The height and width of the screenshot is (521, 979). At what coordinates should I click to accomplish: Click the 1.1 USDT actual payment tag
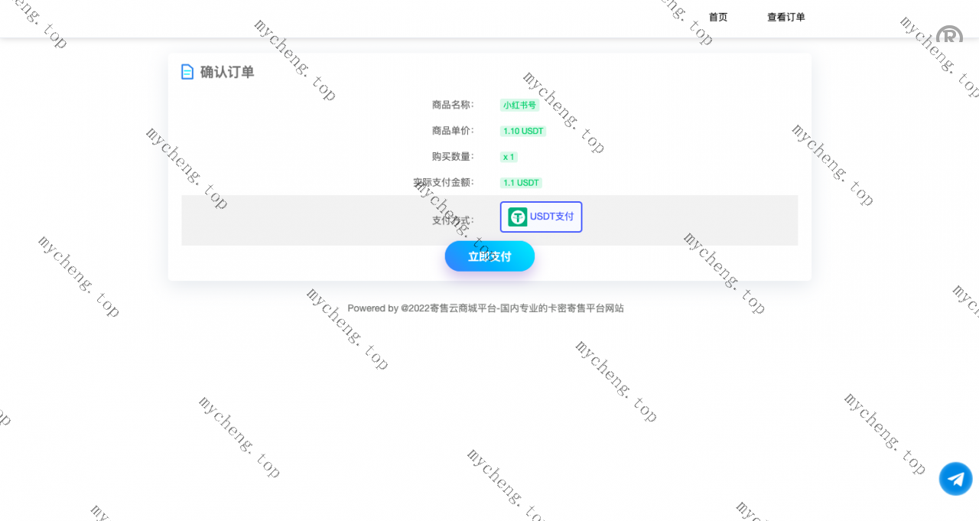(x=521, y=183)
